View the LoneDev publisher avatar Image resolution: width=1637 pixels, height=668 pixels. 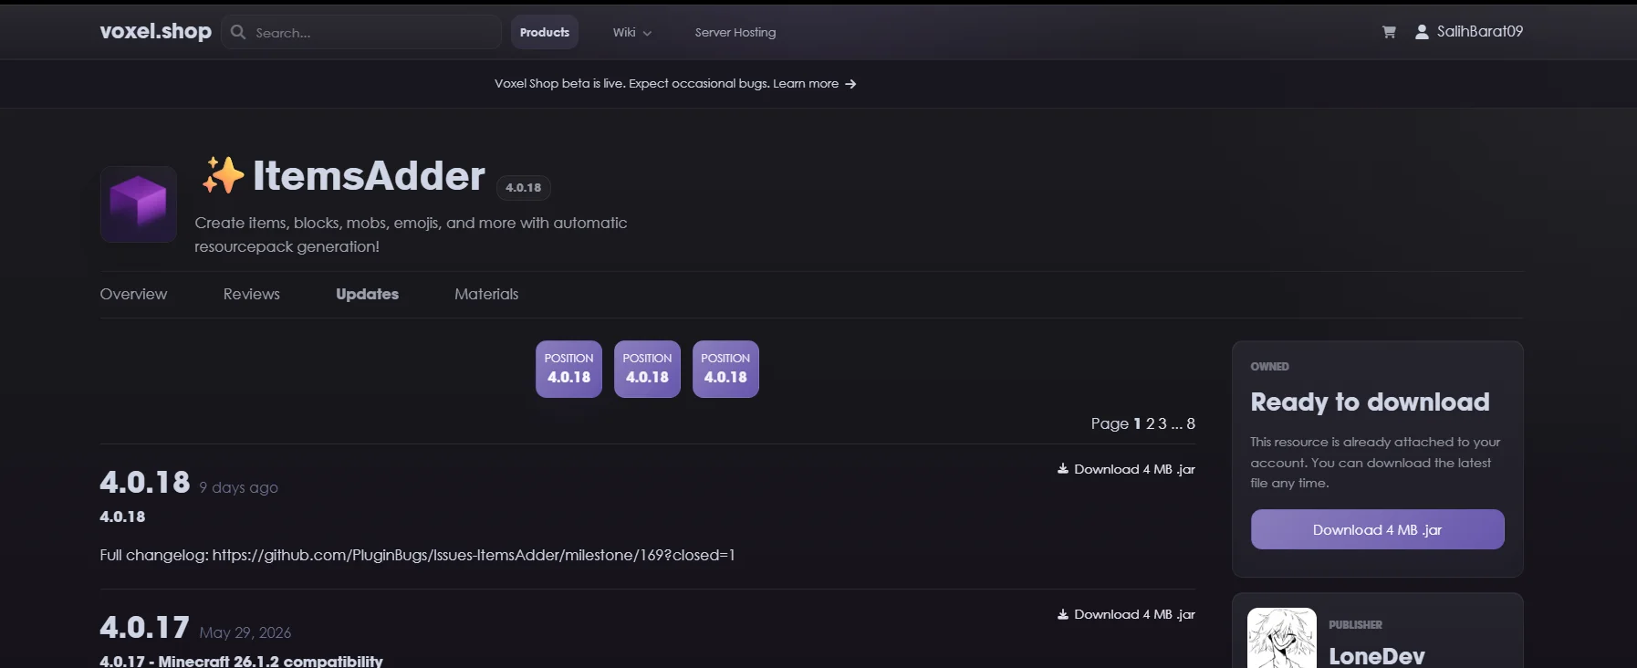tap(1282, 638)
